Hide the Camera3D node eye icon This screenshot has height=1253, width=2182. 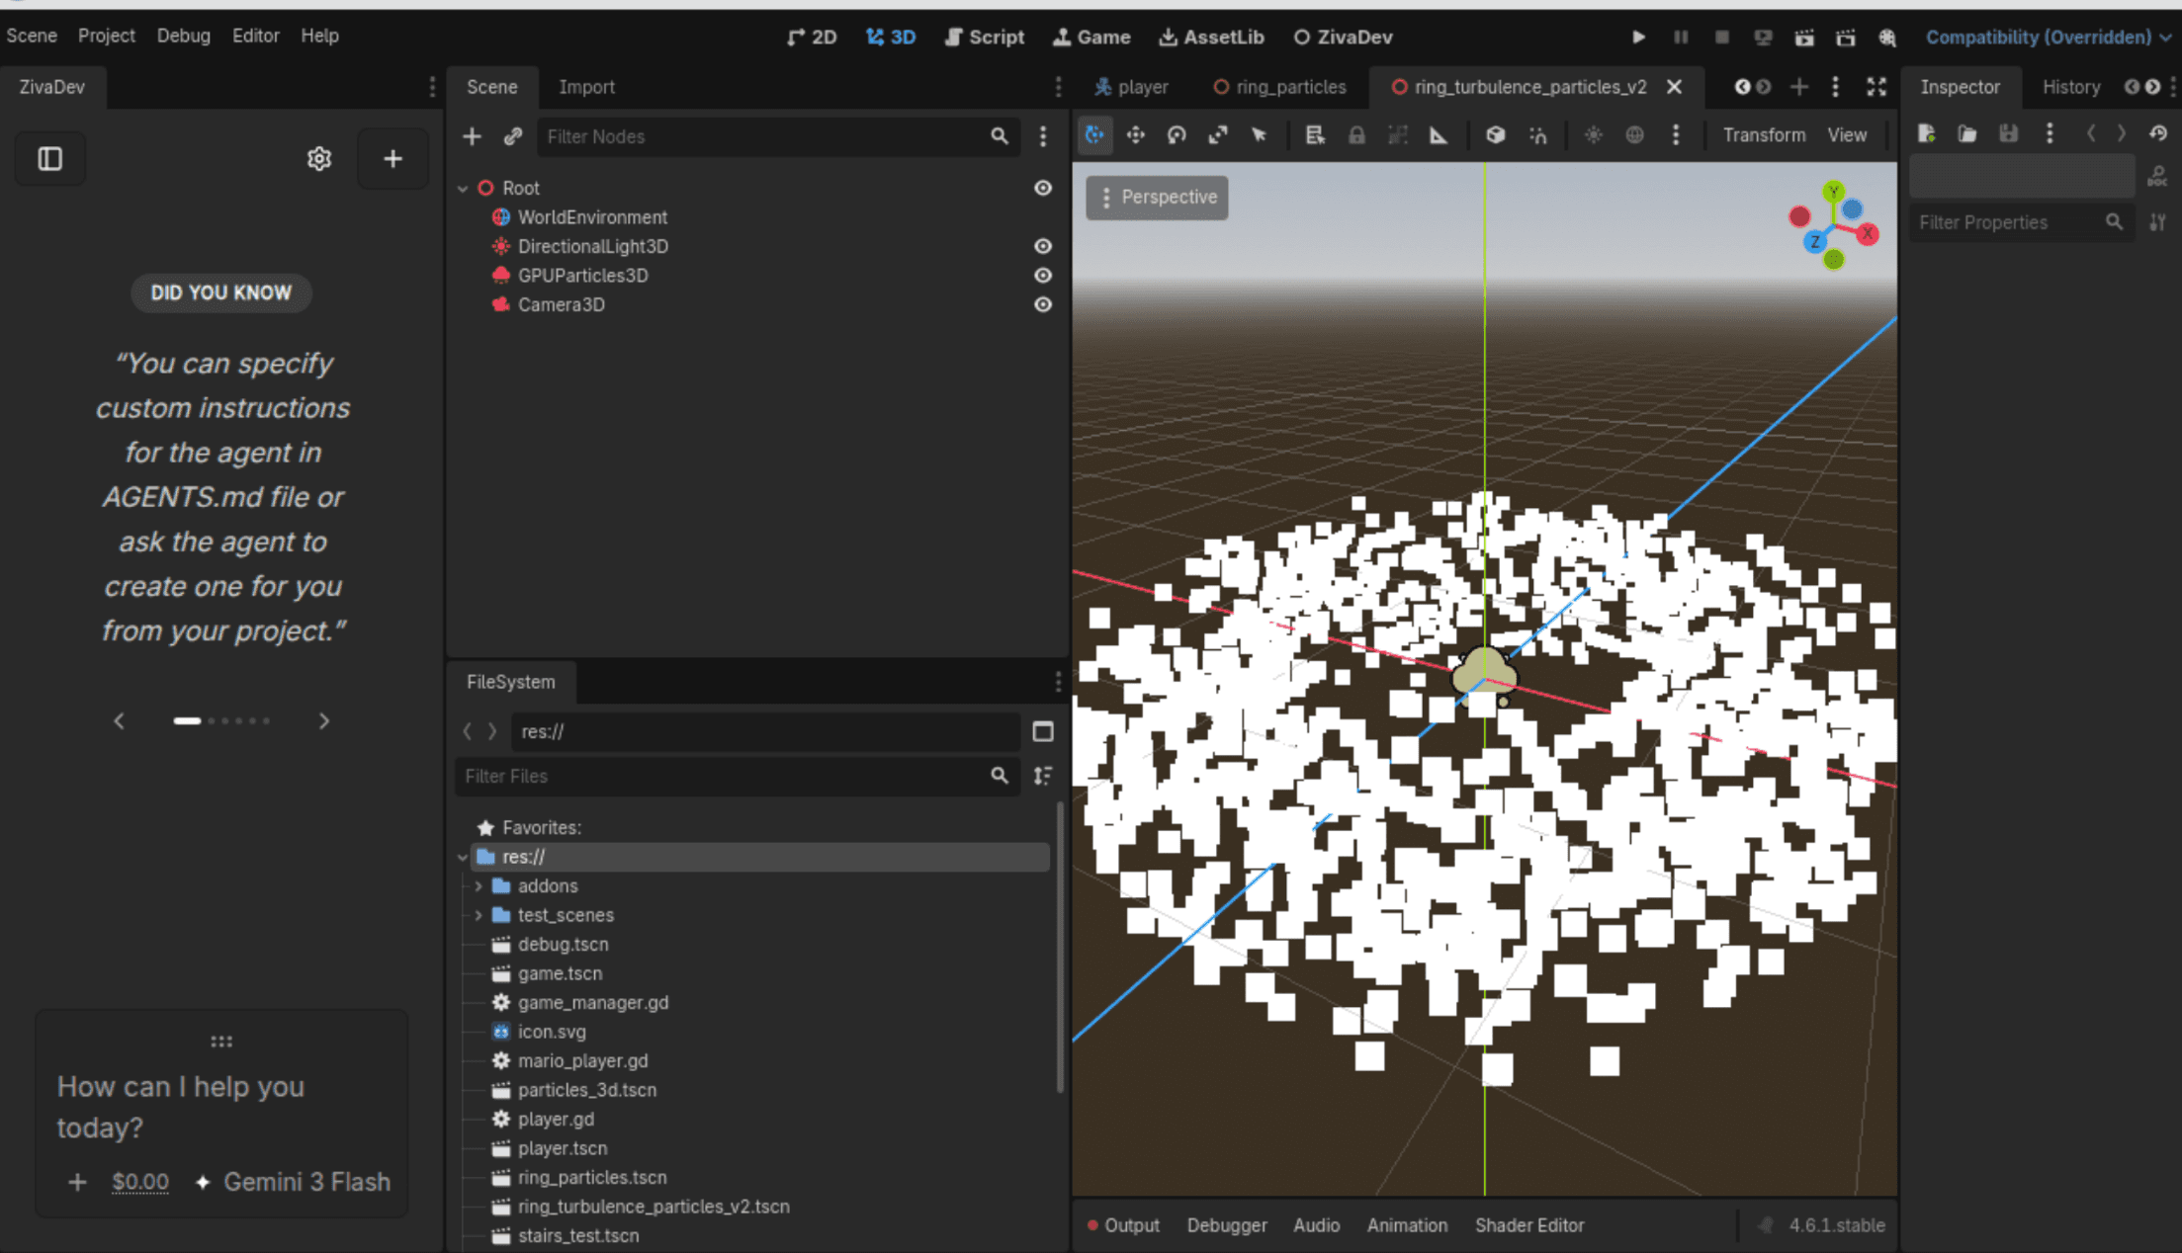pos(1043,304)
